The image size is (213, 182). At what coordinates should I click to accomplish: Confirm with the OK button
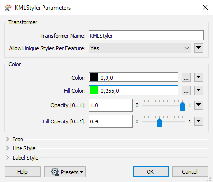click(x=150, y=172)
